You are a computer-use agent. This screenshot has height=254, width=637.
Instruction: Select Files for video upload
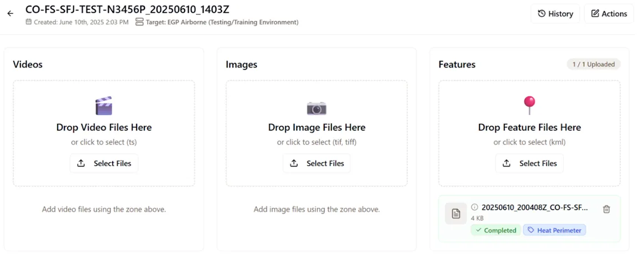104,163
